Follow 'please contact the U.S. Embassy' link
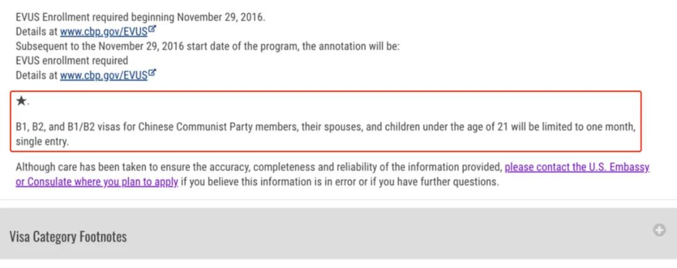Viewport: 677px width, 268px height. [577, 167]
